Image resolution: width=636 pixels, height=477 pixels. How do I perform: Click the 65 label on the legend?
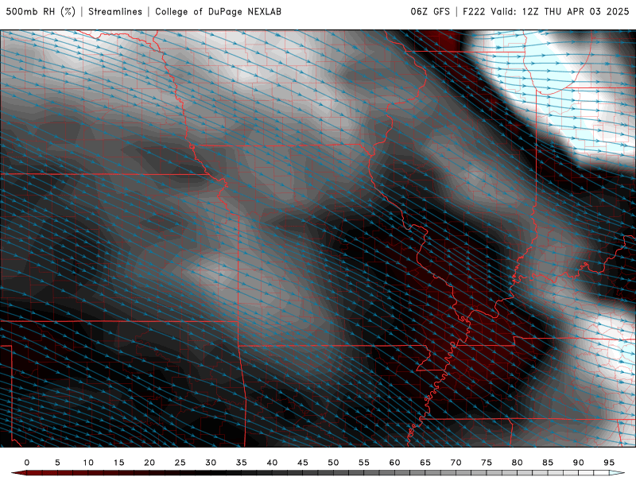(425, 463)
